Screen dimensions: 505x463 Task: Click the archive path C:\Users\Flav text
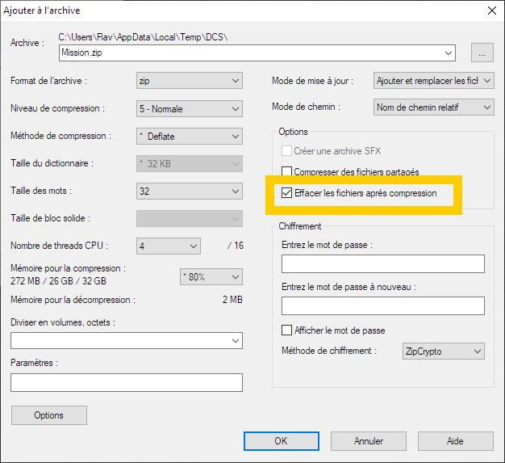[143, 37]
